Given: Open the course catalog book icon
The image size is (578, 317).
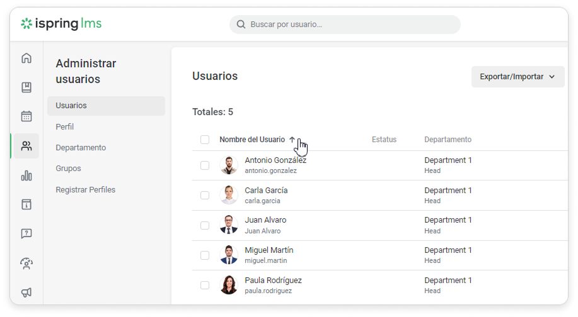Looking at the screenshot, I should (x=26, y=87).
